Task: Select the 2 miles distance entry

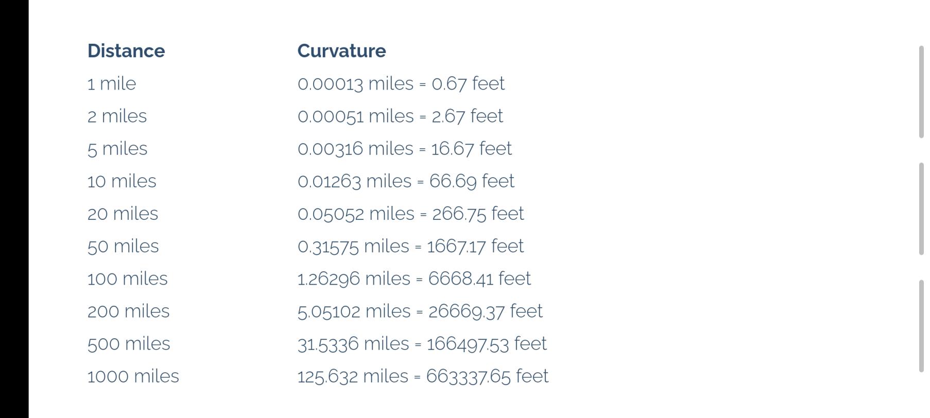Action: [117, 116]
